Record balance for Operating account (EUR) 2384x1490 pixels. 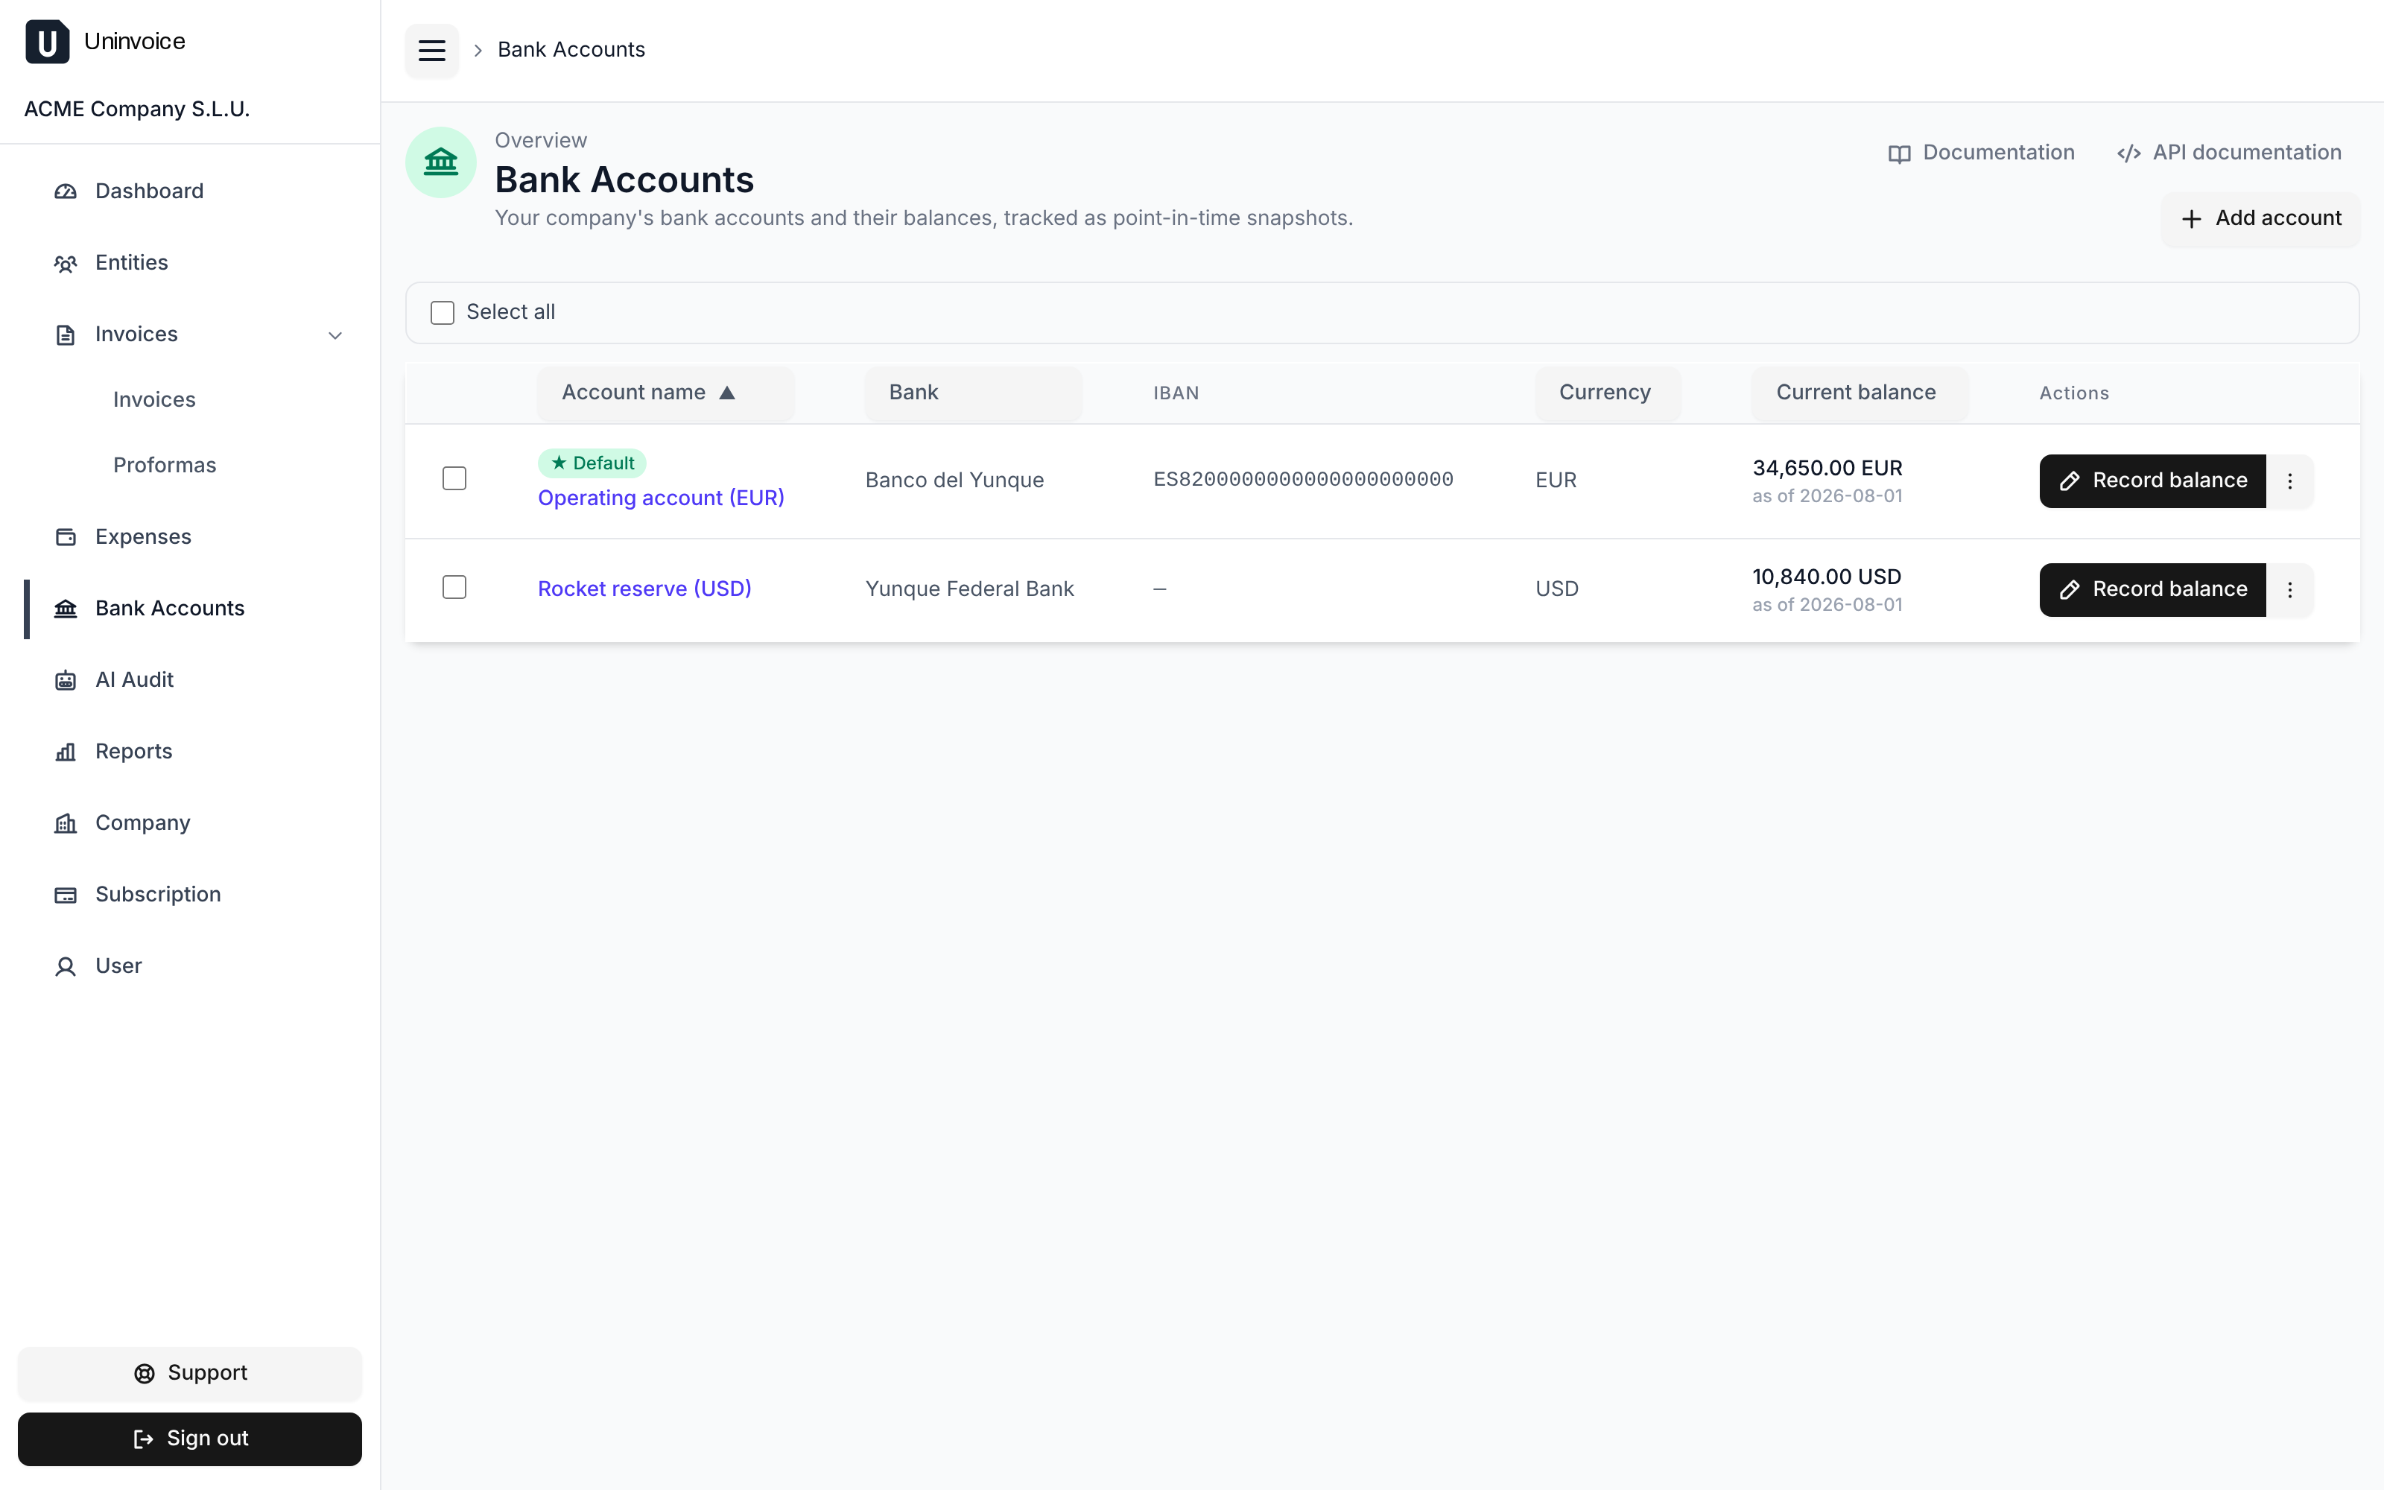click(2152, 481)
